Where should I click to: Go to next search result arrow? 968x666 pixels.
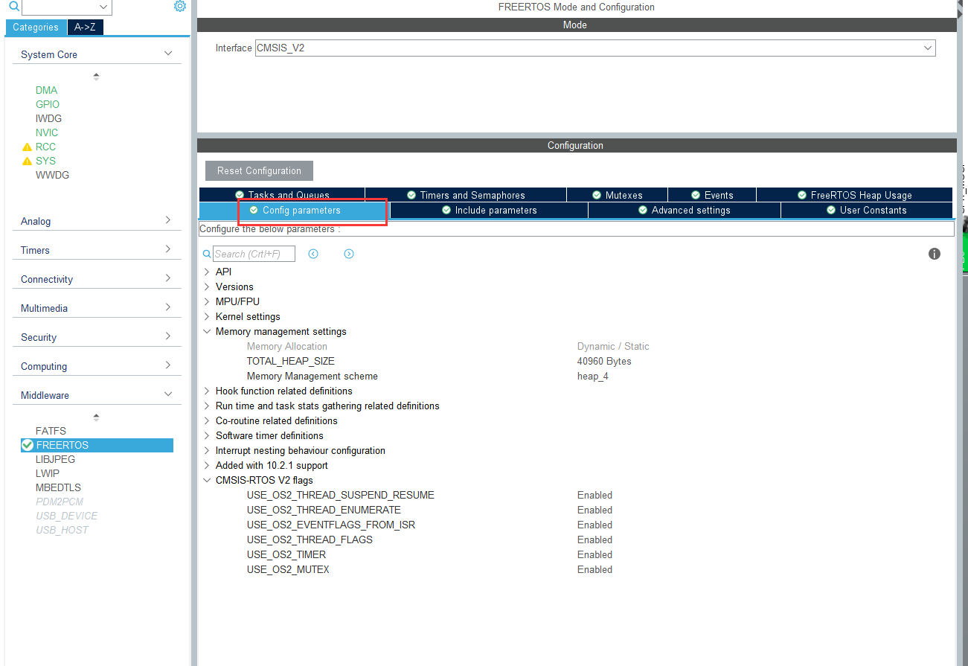tap(349, 254)
